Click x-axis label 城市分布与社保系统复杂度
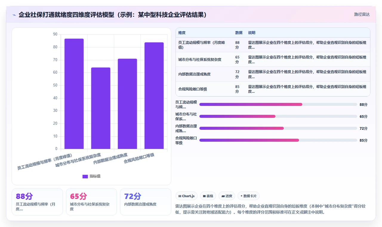Image resolution: width=382 pixels, height=227 pixels. 78,160
